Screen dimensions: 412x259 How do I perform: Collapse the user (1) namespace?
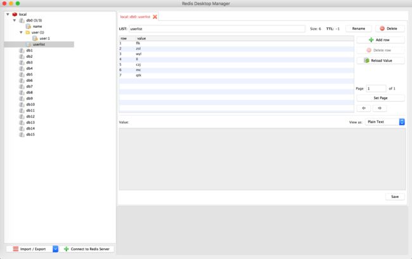tap(21, 32)
